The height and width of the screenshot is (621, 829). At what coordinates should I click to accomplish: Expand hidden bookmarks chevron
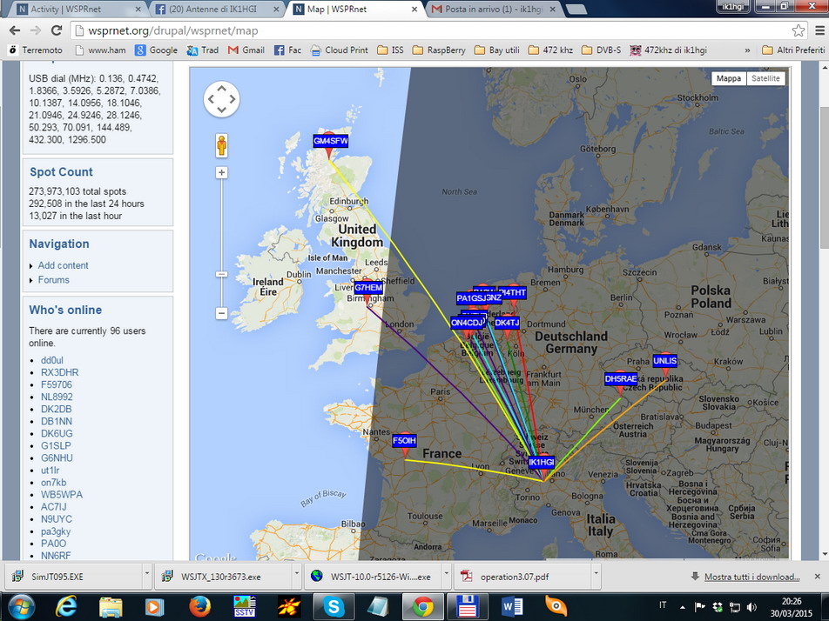pyautogui.click(x=747, y=50)
